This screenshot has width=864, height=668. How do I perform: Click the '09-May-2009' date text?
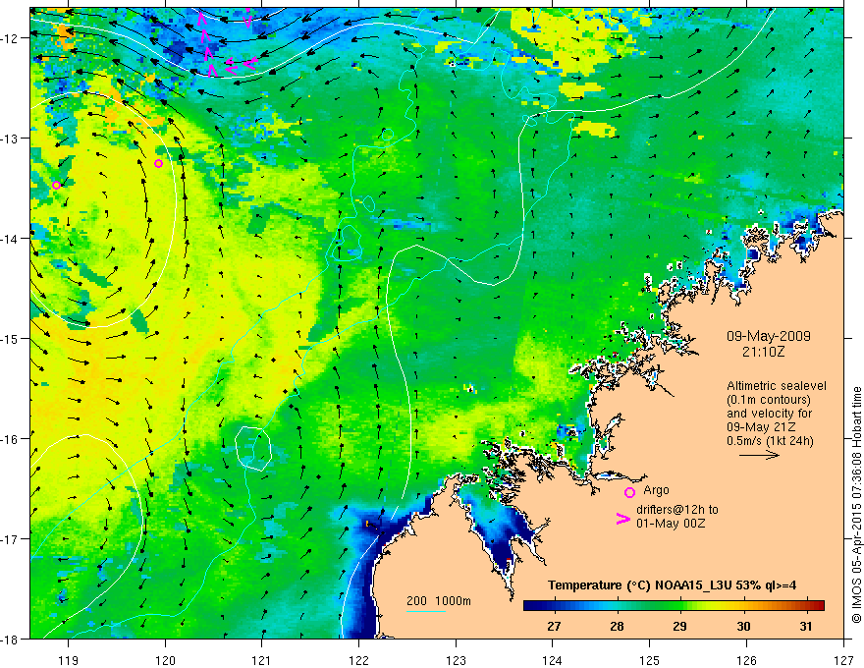coord(768,336)
